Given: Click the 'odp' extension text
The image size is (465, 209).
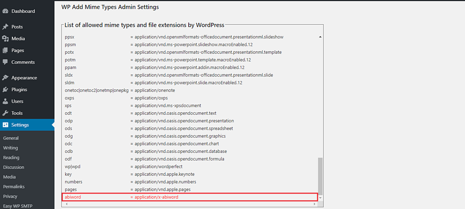Looking at the screenshot, I should tap(69, 121).
